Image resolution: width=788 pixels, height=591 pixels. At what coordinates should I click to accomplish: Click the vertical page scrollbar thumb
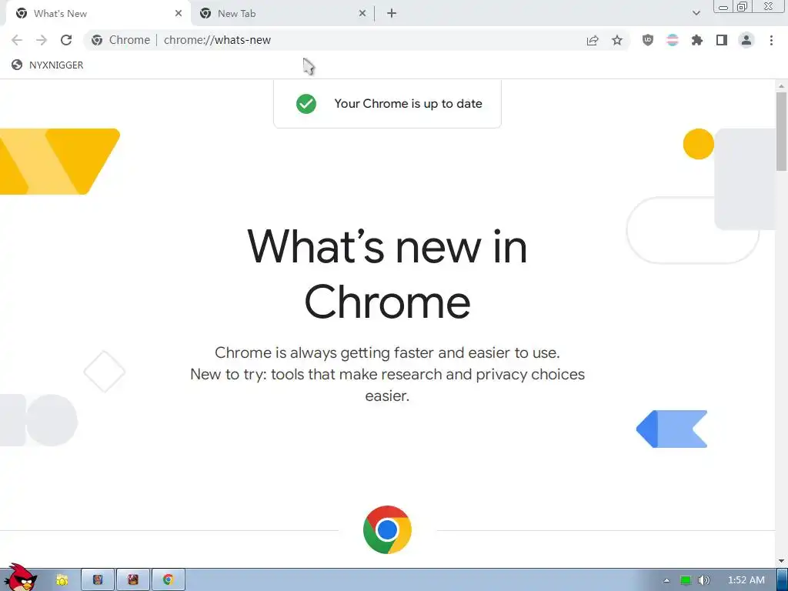[x=782, y=132]
